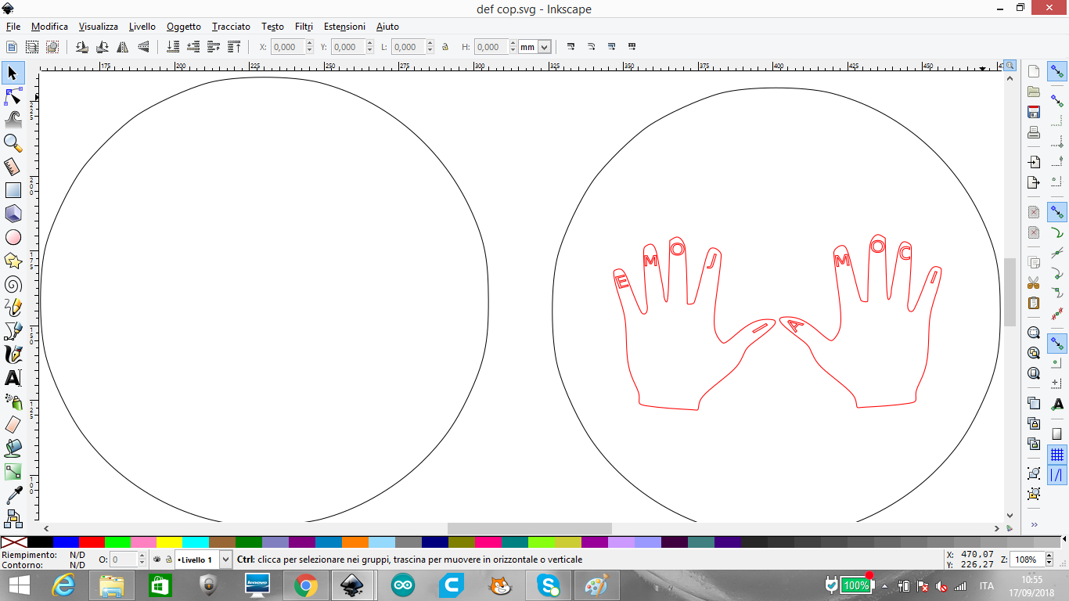This screenshot has height=601, width=1069.
Task: Select the Diagram connector tool
Action: pyautogui.click(x=13, y=517)
